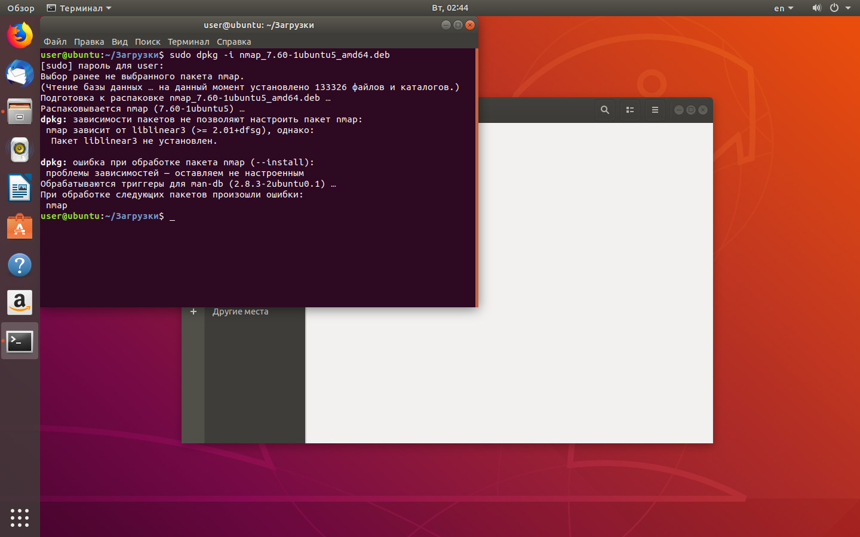Open Ubuntu Software center from dock
This screenshot has height=537, width=860.
click(20, 227)
